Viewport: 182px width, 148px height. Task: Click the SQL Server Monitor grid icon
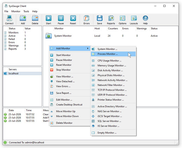tap(93, 121)
